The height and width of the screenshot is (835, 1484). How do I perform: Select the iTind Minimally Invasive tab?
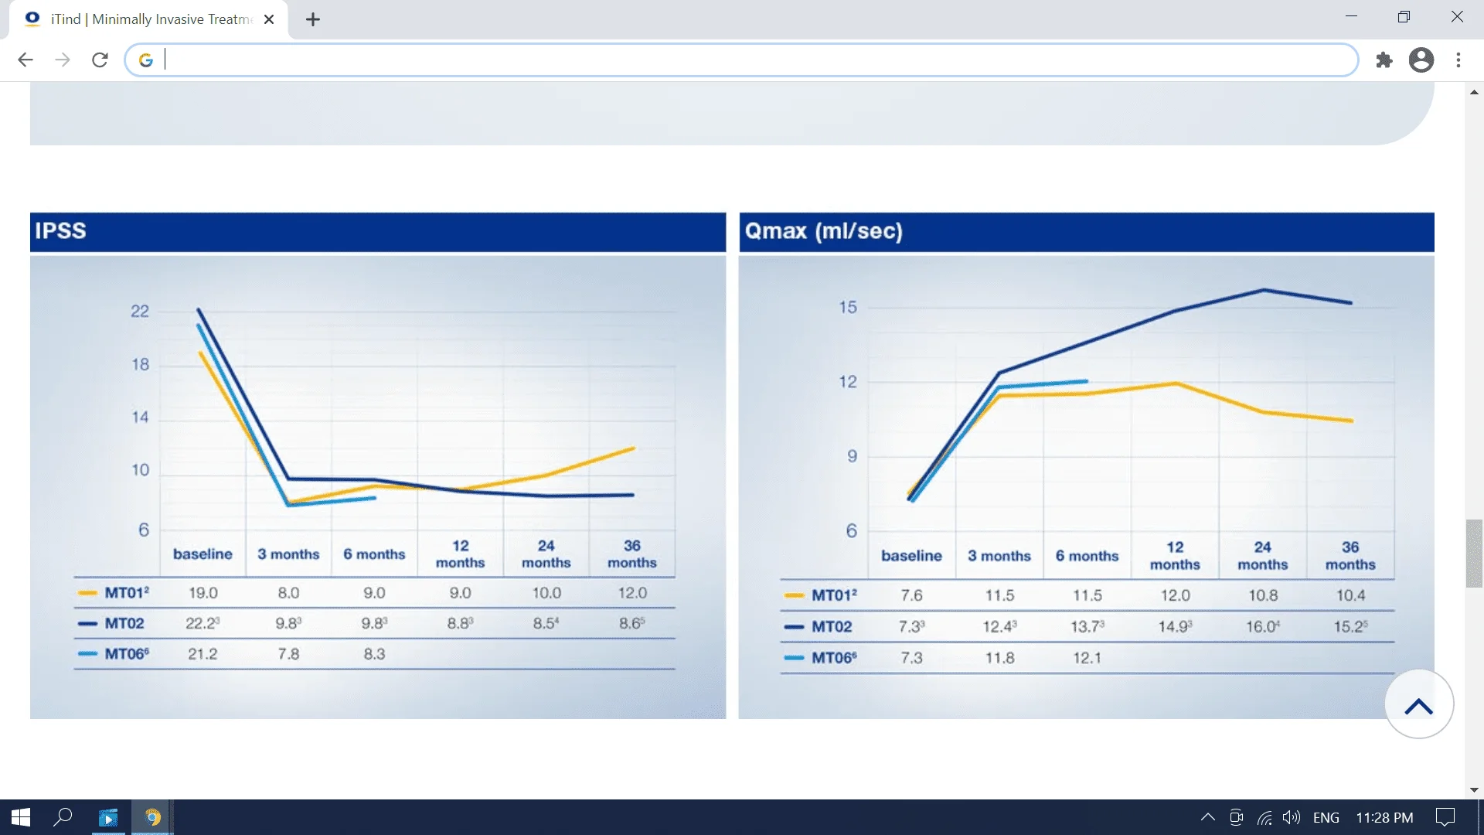148,19
